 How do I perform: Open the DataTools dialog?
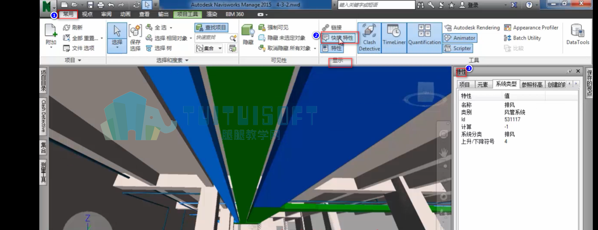pyautogui.click(x=578, y=34)
